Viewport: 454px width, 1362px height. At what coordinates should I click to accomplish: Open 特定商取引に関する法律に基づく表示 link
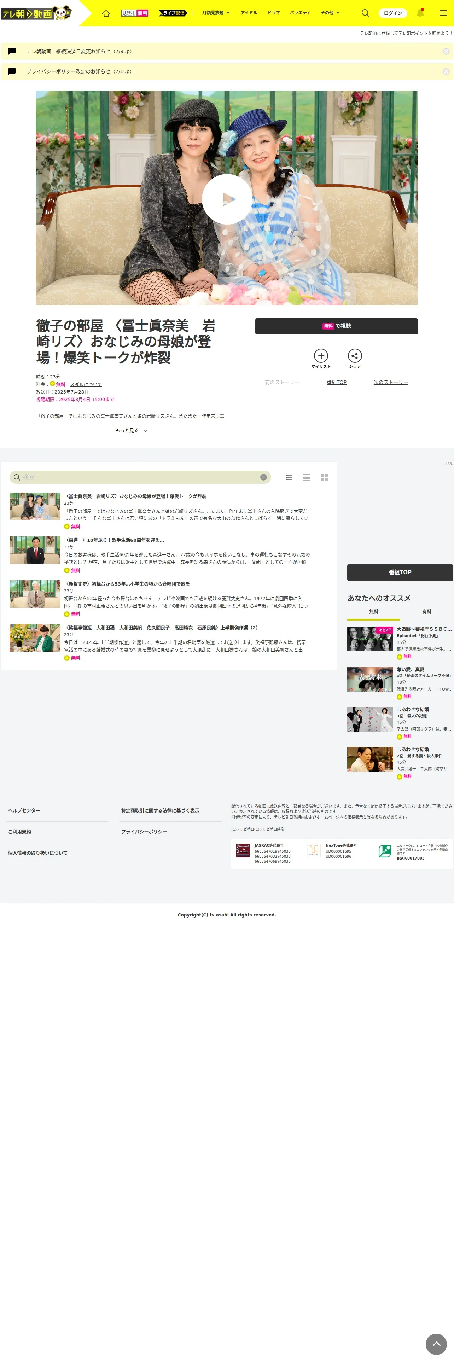160,810
